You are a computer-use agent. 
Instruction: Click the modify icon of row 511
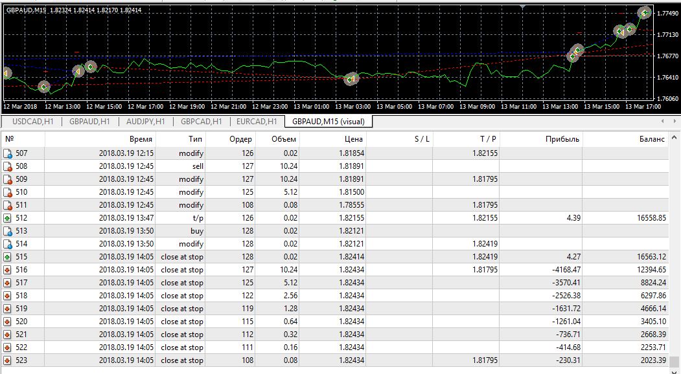click(x=7, y=205)
